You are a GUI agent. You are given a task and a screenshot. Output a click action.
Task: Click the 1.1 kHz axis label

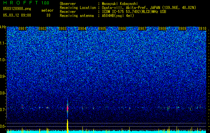3,43
